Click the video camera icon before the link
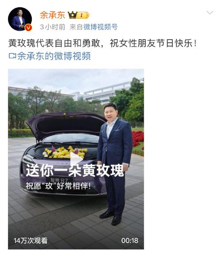 12,56
